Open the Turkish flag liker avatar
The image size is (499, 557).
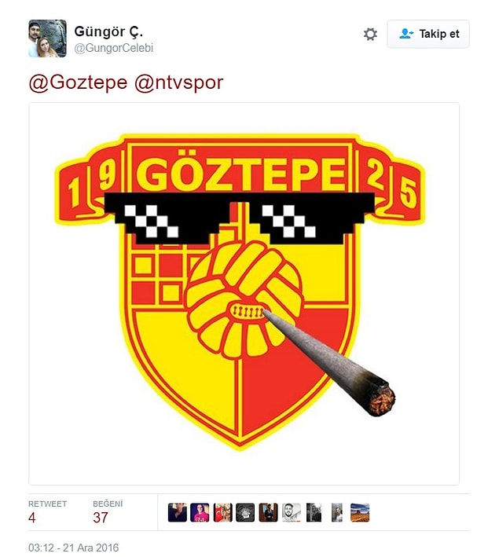[x=223, y=512]
